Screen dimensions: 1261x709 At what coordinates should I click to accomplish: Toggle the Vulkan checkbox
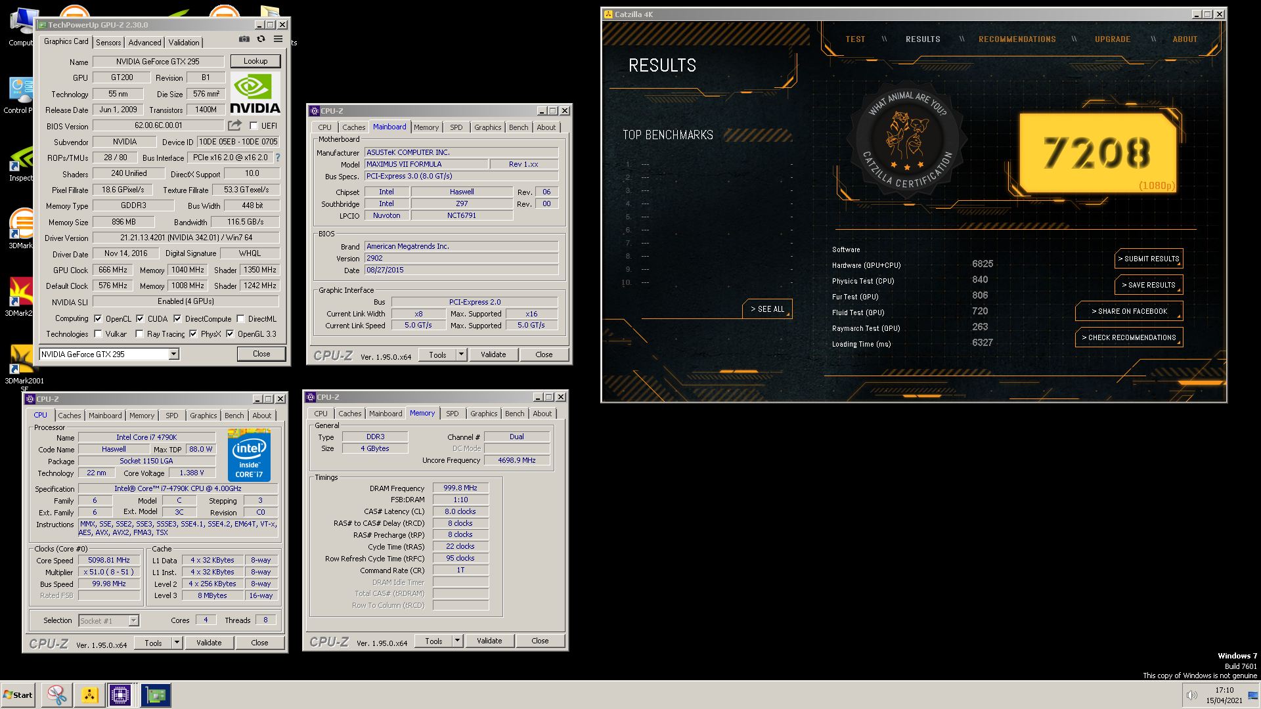(x=98, y=334)
